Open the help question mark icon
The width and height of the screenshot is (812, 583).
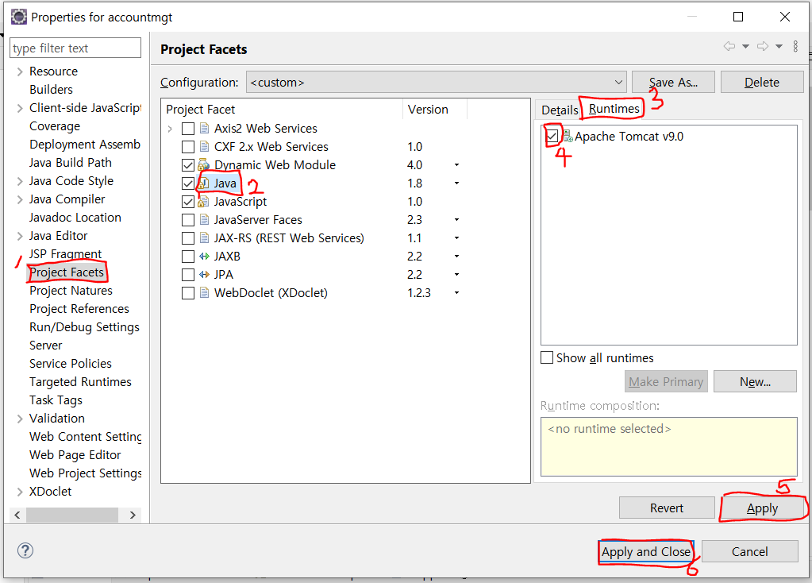tap(25, 550)
